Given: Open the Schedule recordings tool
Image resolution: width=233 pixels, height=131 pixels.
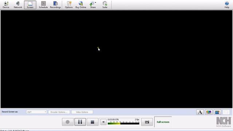Looking at the screenshot, I should point(43,5).
